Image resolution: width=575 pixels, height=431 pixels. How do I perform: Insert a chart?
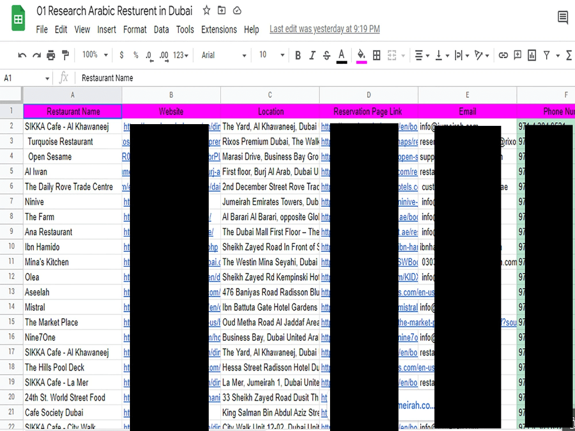[532, 55]
